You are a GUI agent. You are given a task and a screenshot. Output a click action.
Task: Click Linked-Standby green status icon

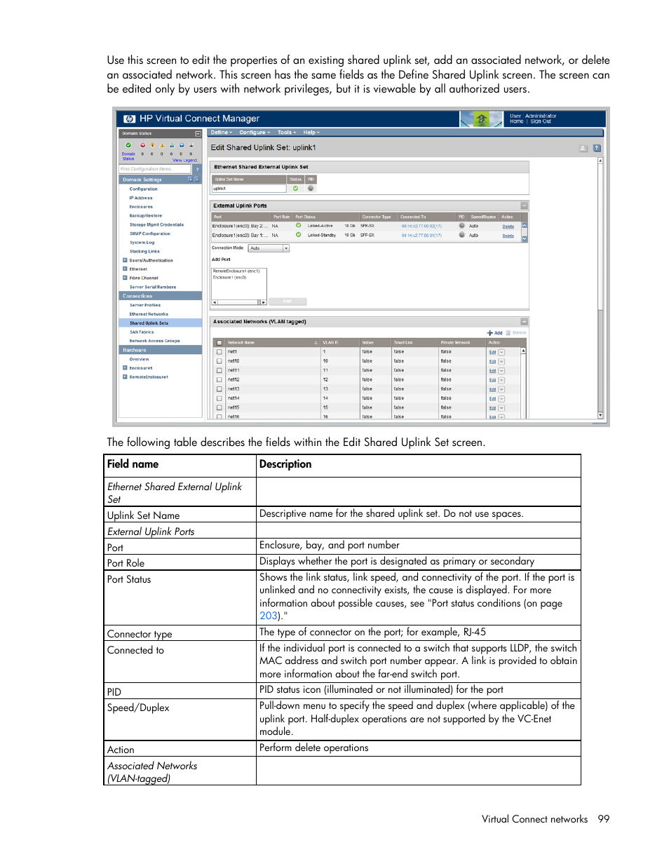298,235
